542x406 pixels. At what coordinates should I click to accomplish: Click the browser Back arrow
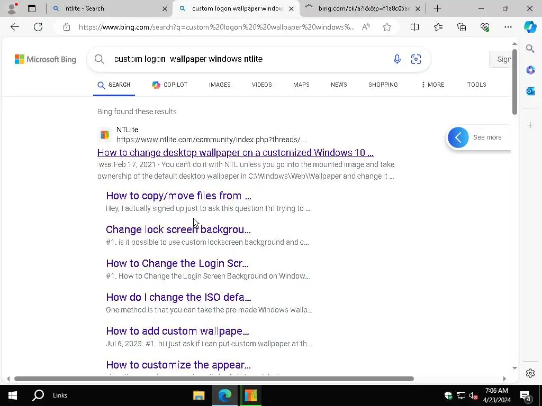(x=14, y=27)
